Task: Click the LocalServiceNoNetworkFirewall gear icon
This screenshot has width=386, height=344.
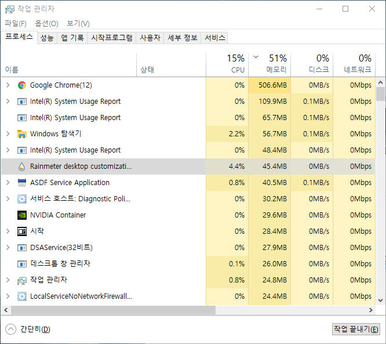Action: (x=22, y=296)
